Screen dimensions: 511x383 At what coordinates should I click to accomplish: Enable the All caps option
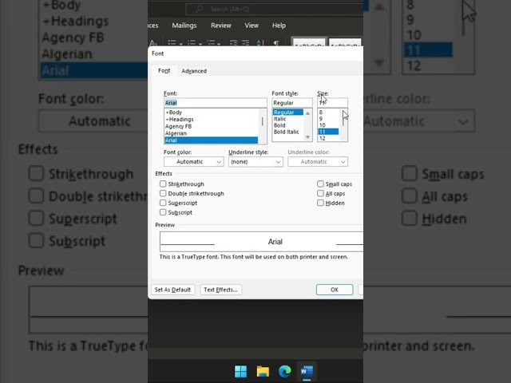(320, 193)
